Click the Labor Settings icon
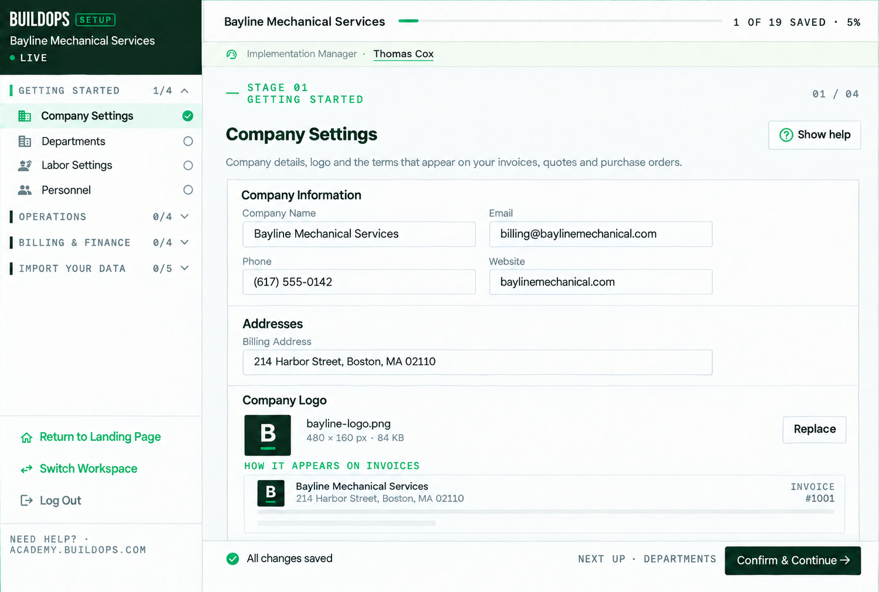 [x=25, y=166]
